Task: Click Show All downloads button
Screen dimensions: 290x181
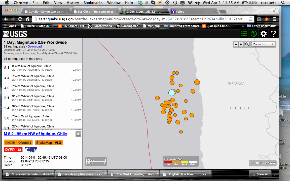Action: pos(260,174)
